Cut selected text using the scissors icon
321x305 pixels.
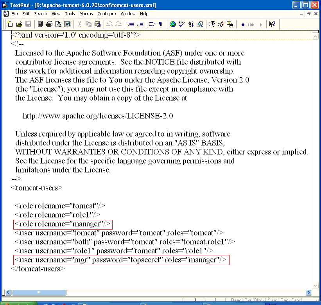click(80, 24)
